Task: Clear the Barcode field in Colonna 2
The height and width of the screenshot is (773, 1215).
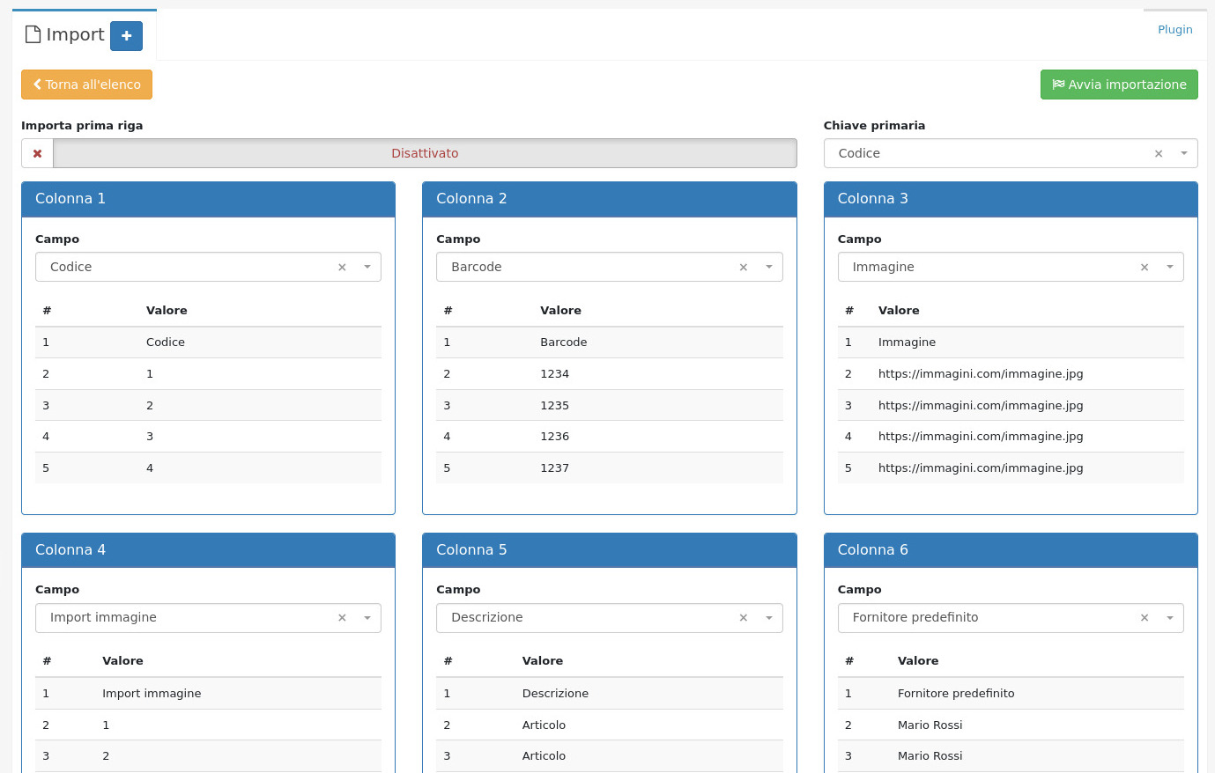Action: click(744, 268)
